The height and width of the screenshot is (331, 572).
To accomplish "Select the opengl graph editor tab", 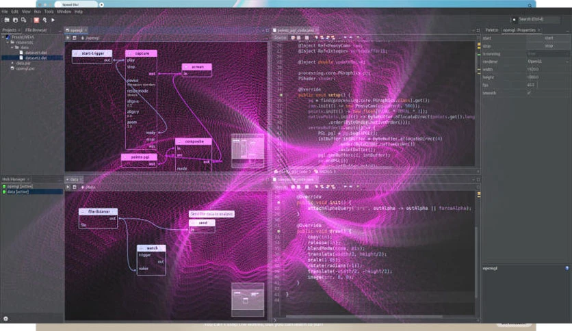I will tap(76, 30).
